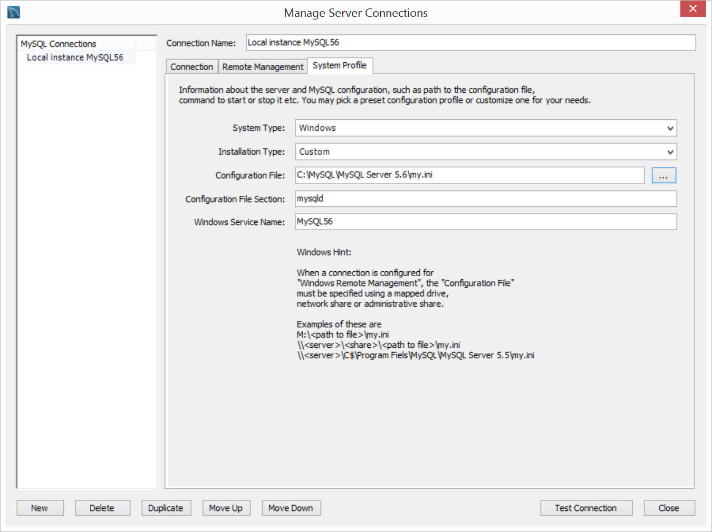This screenshot has width=712, height=532.
Task: Delete the selected connection
Action: [102, 508]
